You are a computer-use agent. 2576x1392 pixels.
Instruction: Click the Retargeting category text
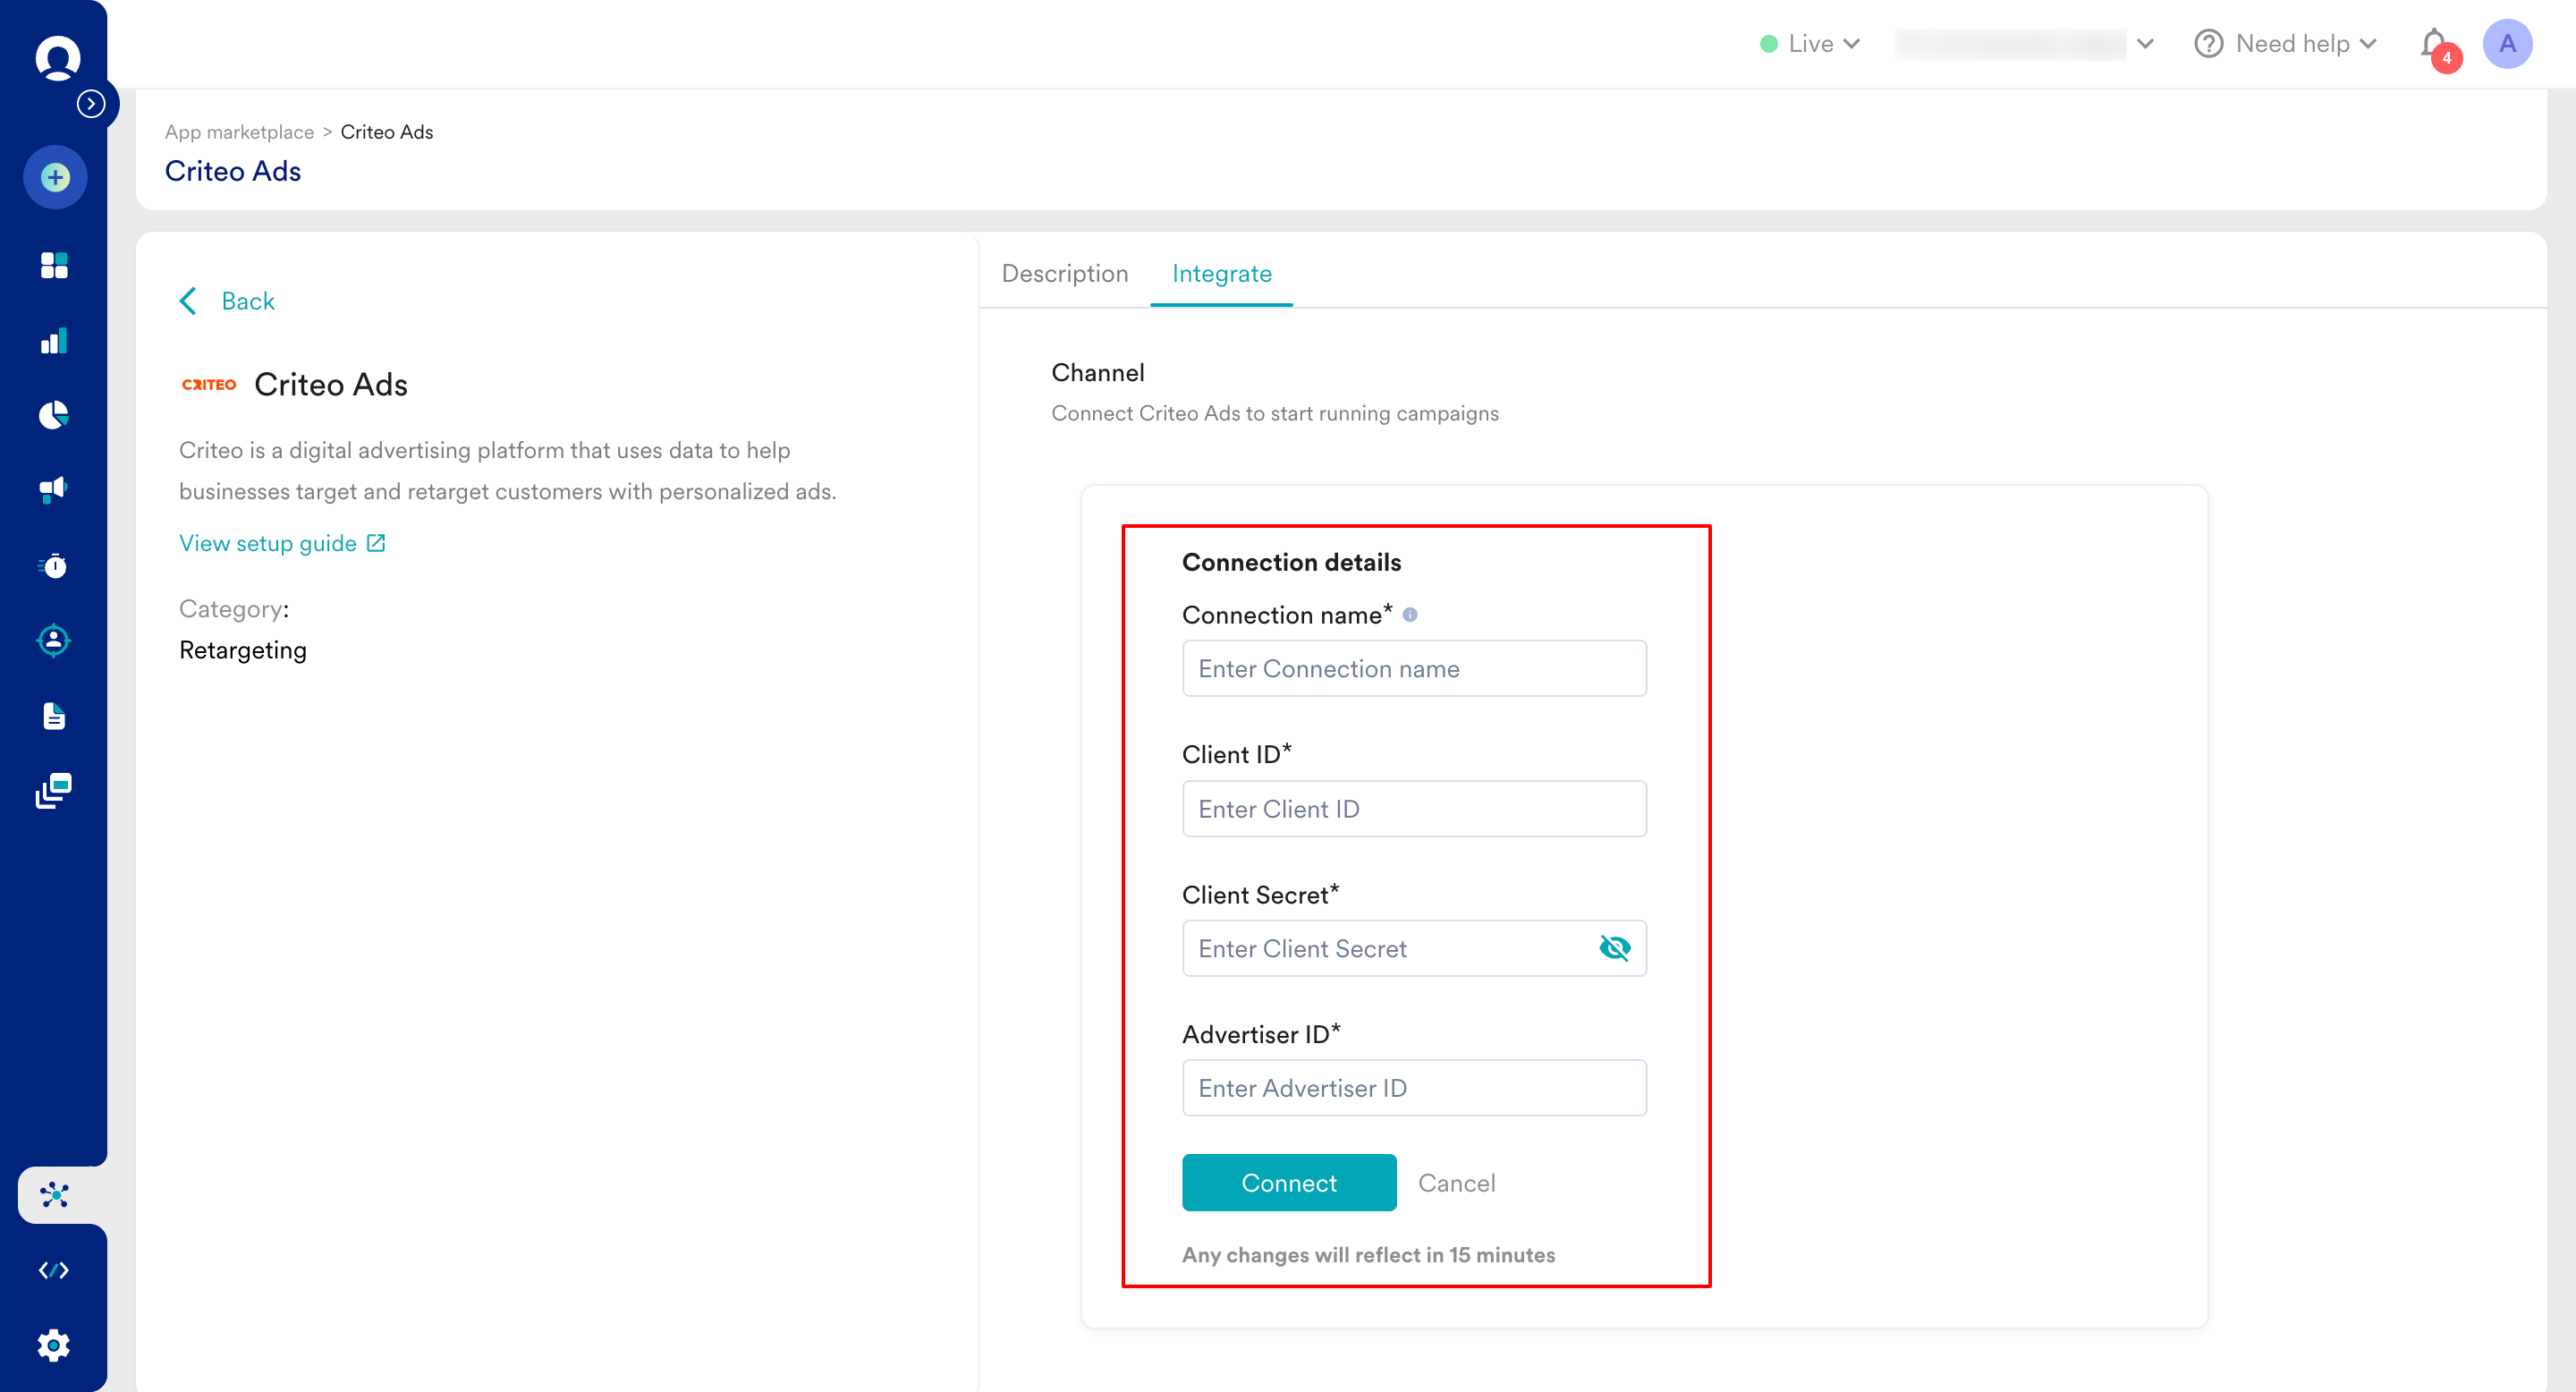point(243,650)
